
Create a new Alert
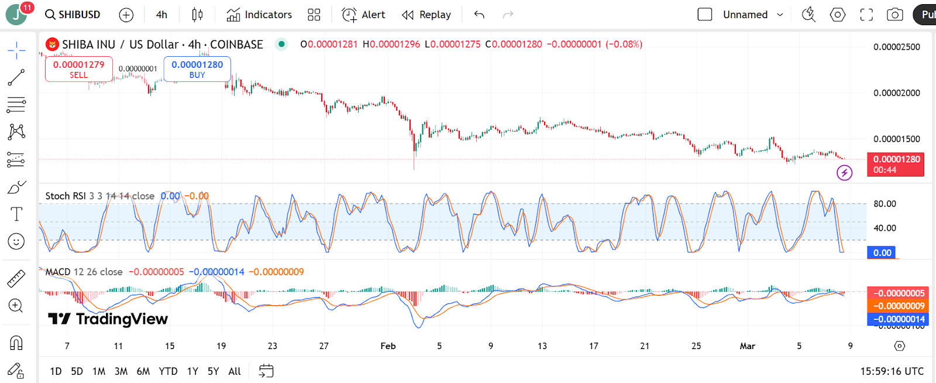tap(363, 15)
